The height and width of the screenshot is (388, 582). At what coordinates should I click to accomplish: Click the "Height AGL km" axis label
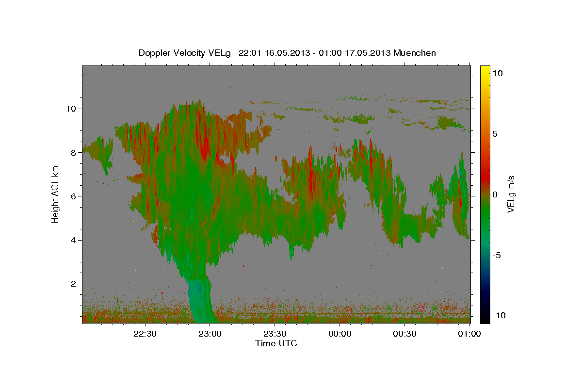55,194
